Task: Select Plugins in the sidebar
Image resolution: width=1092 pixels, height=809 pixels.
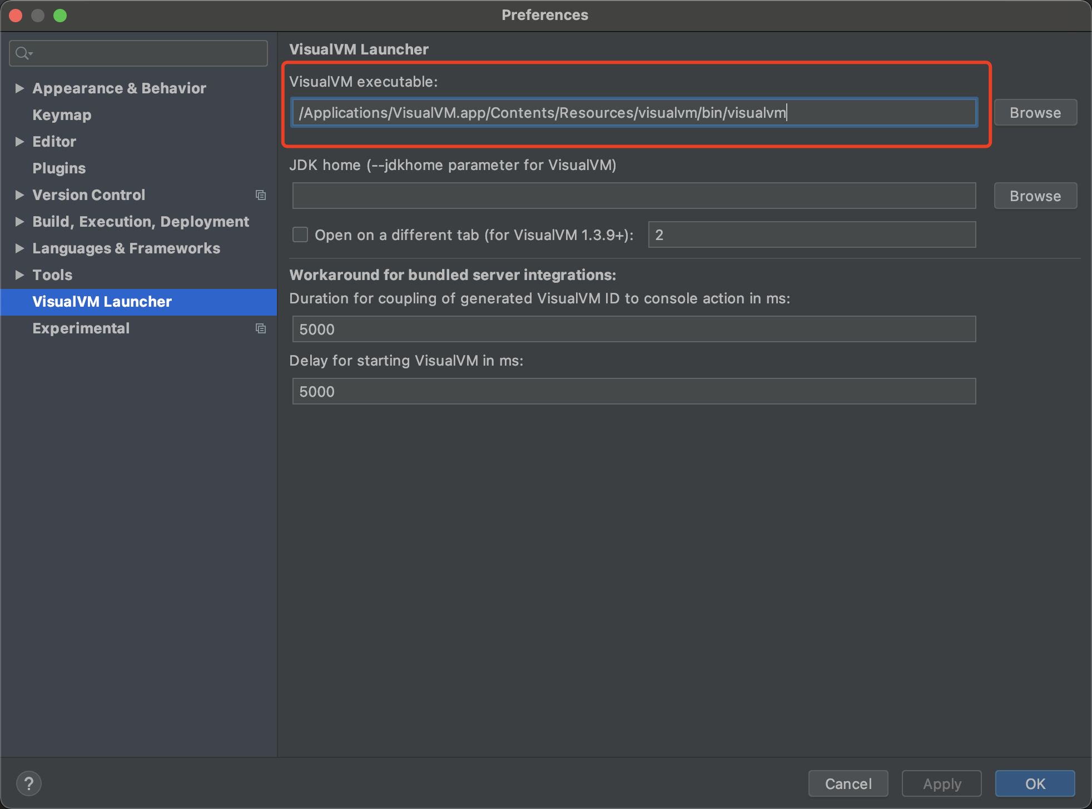Action: coord(59,168)
